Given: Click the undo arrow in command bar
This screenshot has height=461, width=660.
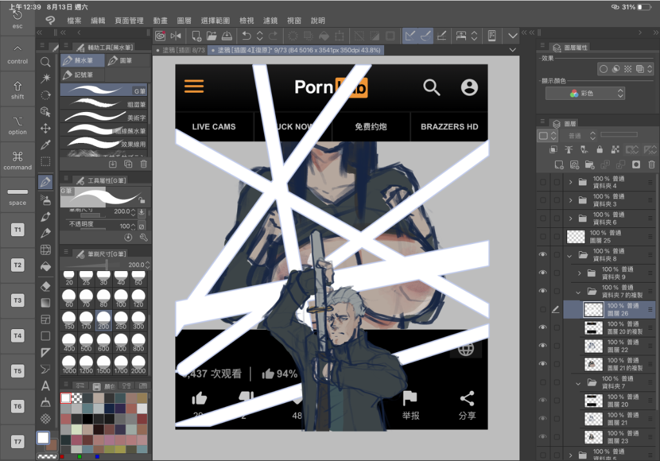Looking at the screenshot, I should click(247, 36).
